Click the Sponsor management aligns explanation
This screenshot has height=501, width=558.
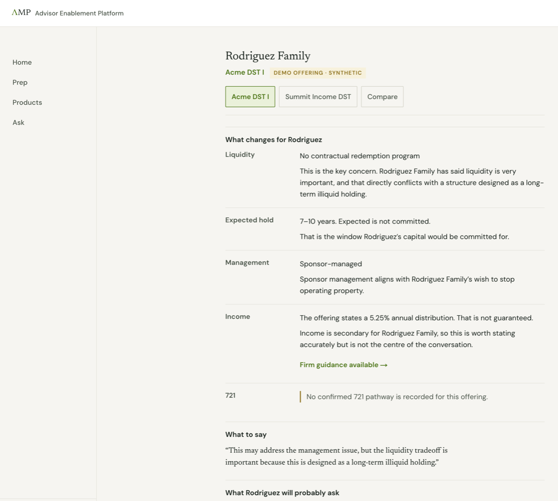pyautogui.click(x=407, y=285)
